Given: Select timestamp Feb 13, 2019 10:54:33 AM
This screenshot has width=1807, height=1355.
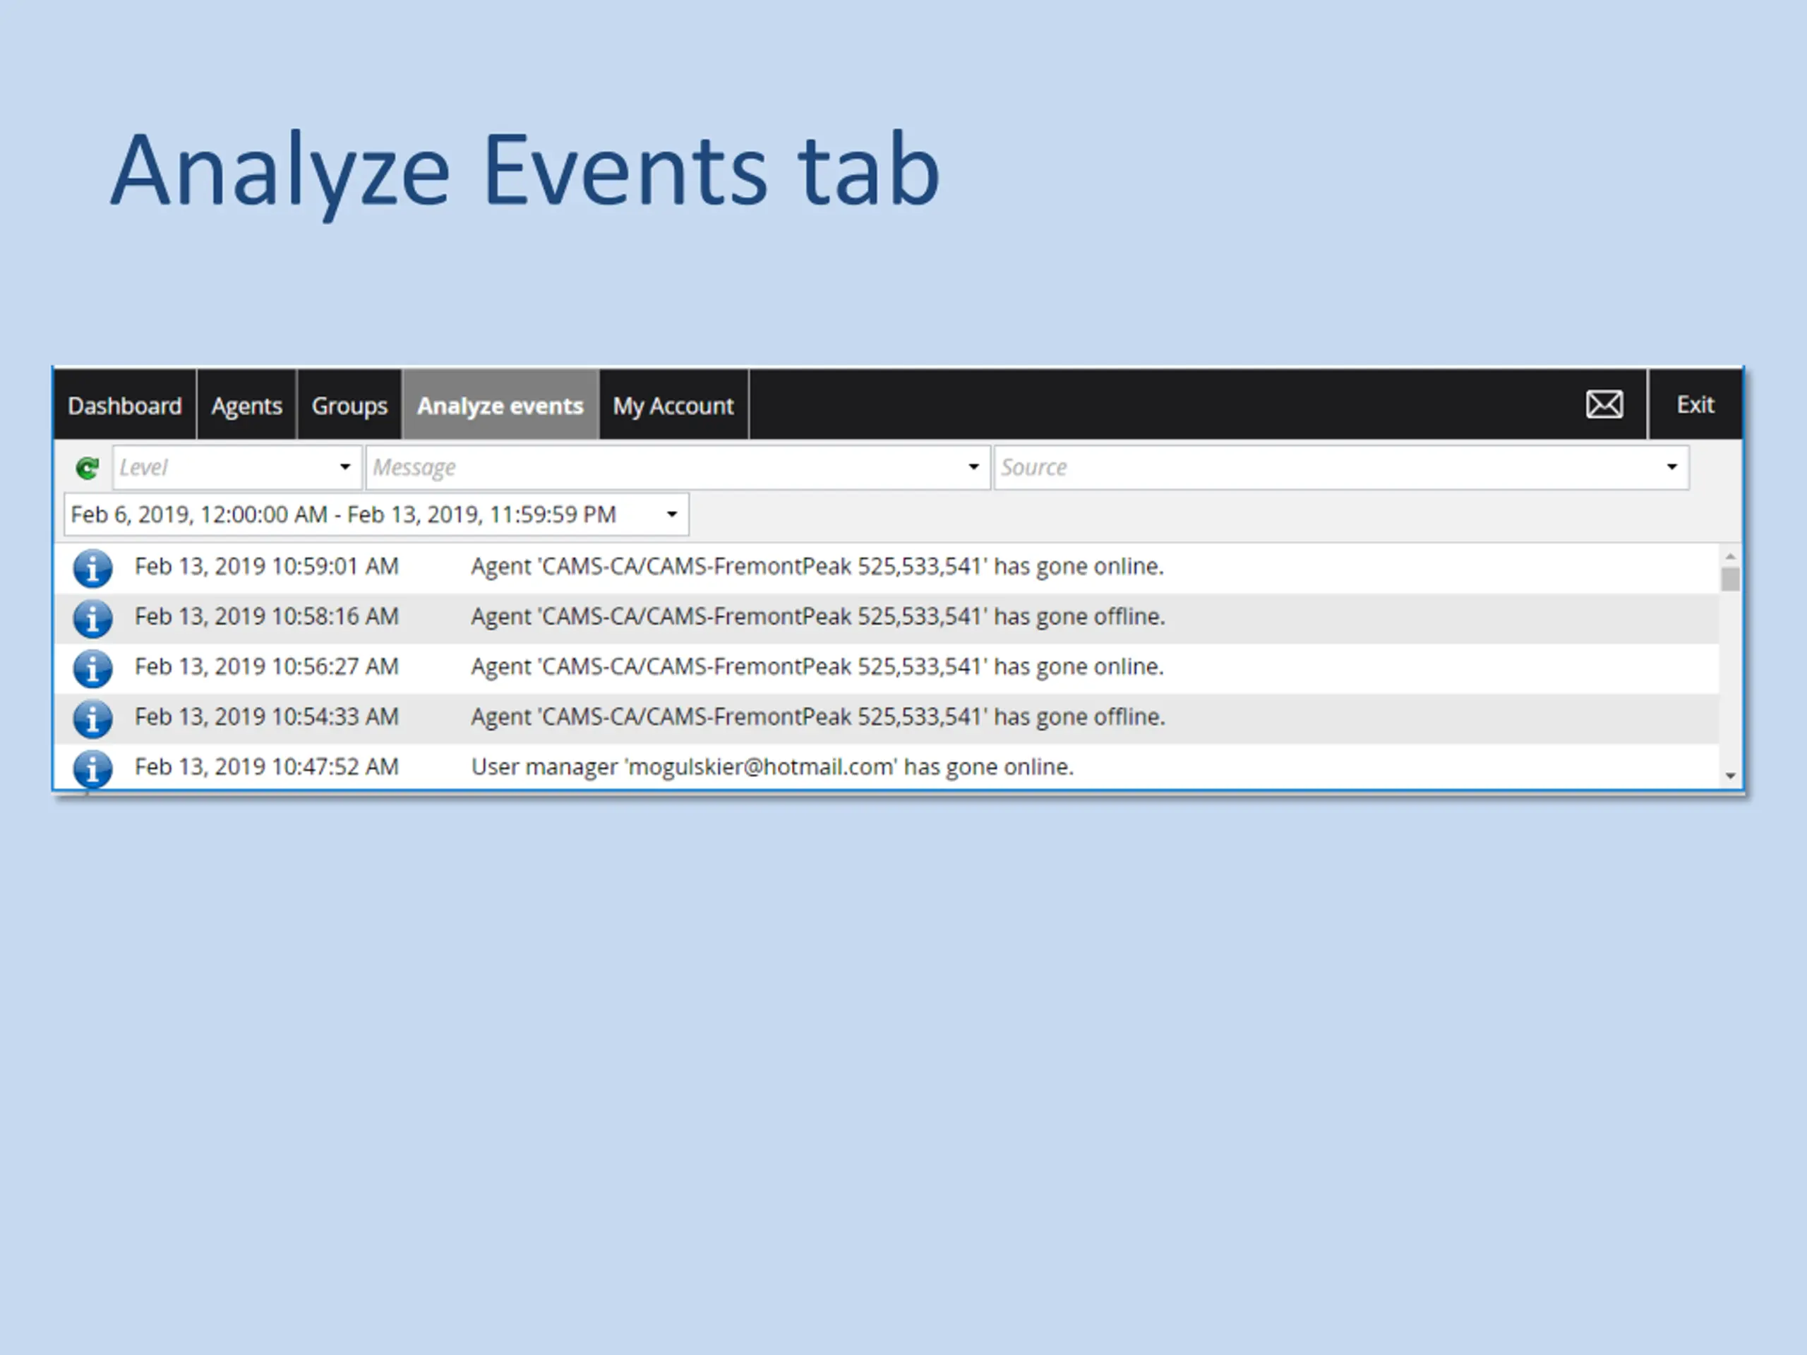Looking at the screenshot, I should [266, 716].
